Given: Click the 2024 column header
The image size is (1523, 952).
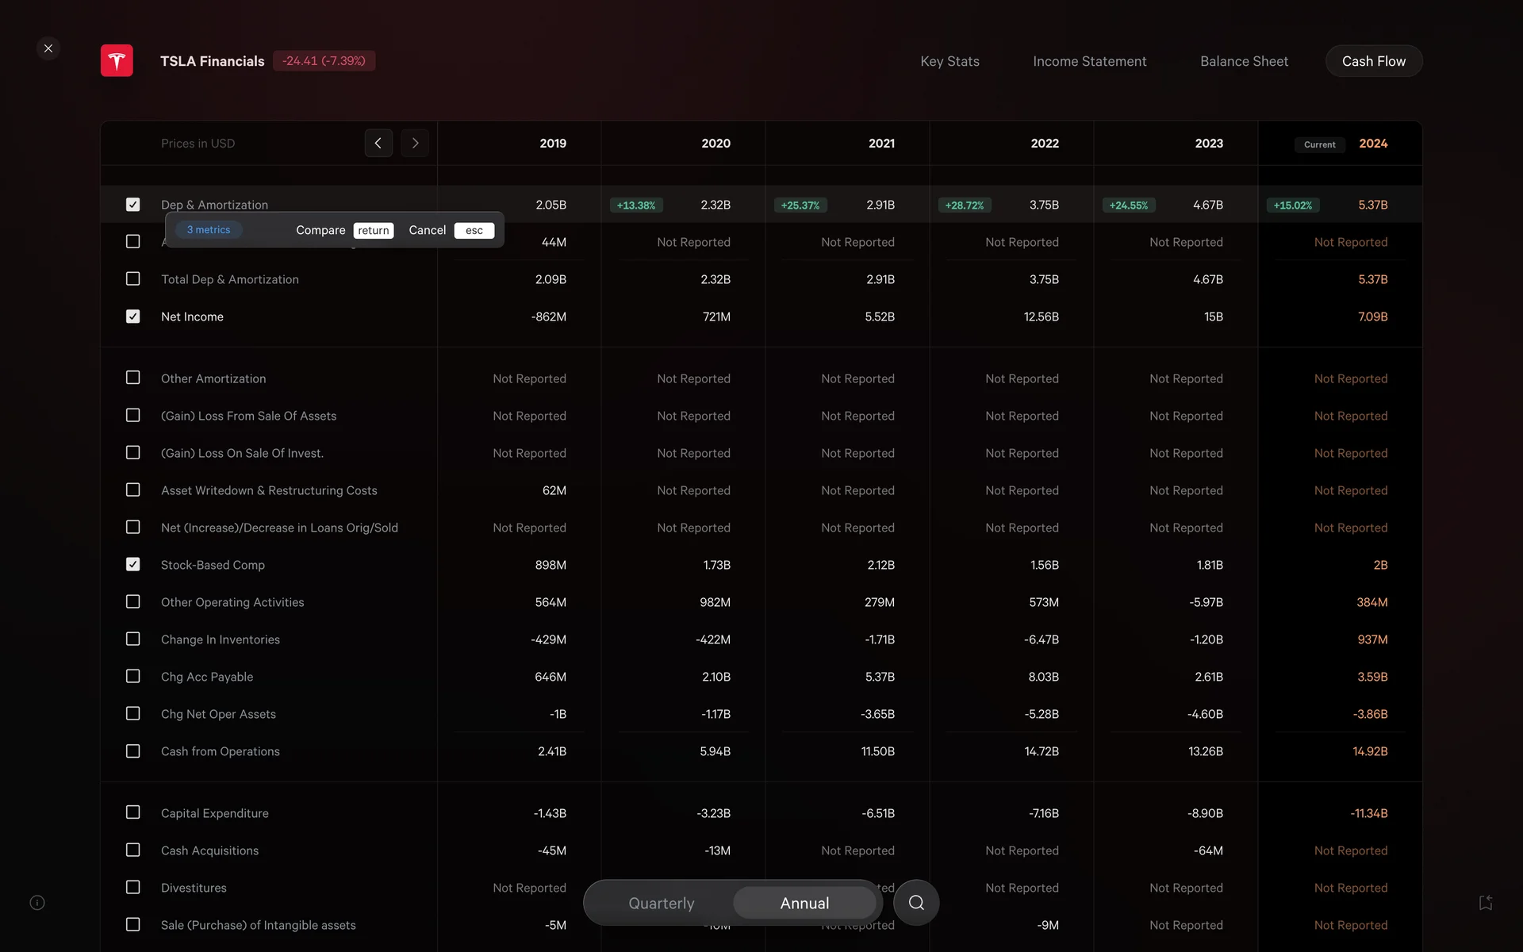Looking at the screenshot, I should (x=1373, y=144).
